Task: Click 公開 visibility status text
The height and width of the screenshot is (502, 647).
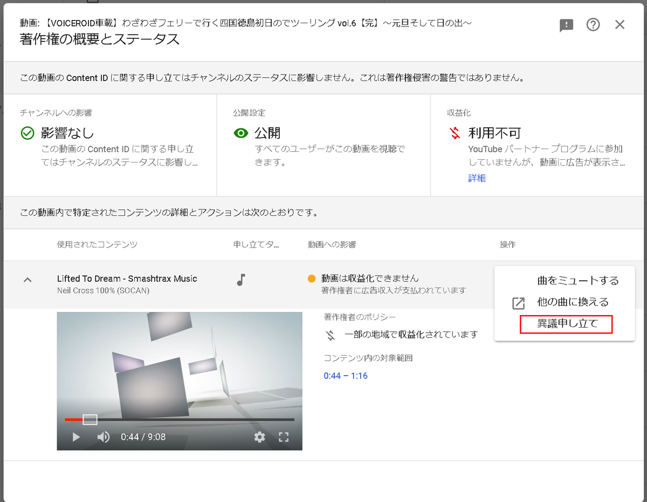Action: click(x=267, y=133)
